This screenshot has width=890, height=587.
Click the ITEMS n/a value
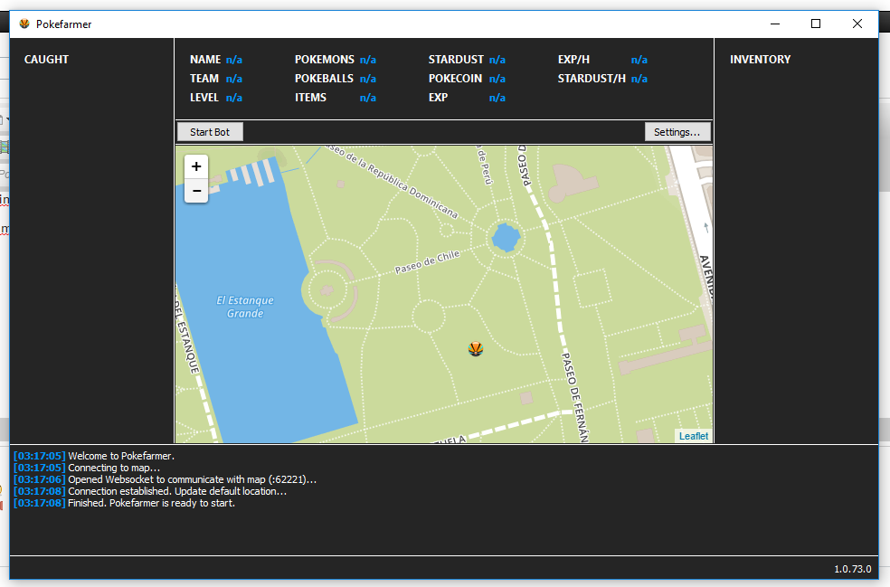point(368,98)
